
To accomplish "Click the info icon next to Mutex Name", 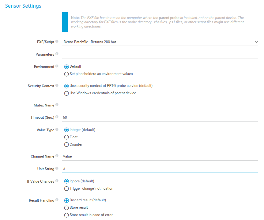I will (57, 105).
